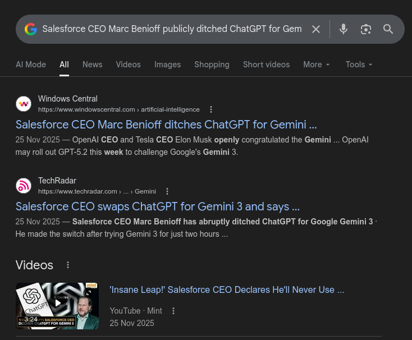Open Google Lens image search icon
Image resolution: width=412 pixels, height=340 pixels.
click(366, 29)
